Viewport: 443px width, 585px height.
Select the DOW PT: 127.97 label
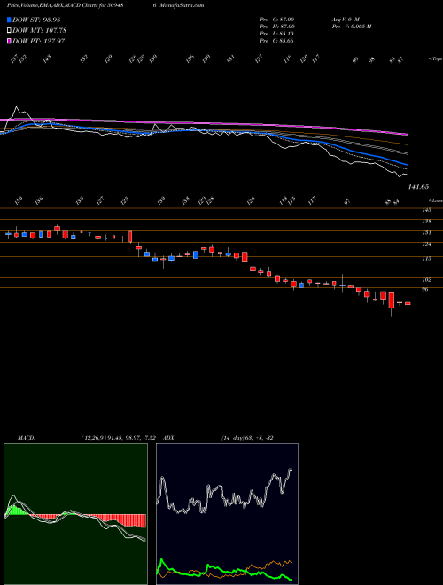(39, 41)
